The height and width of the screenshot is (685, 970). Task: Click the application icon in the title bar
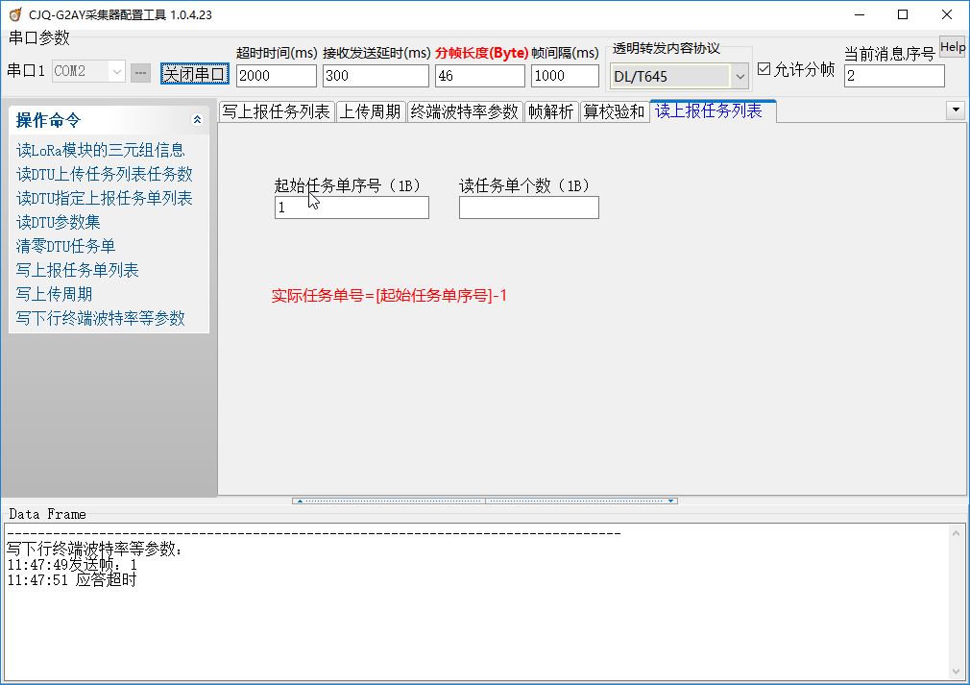pyautogui.click(x=13, y=14)
